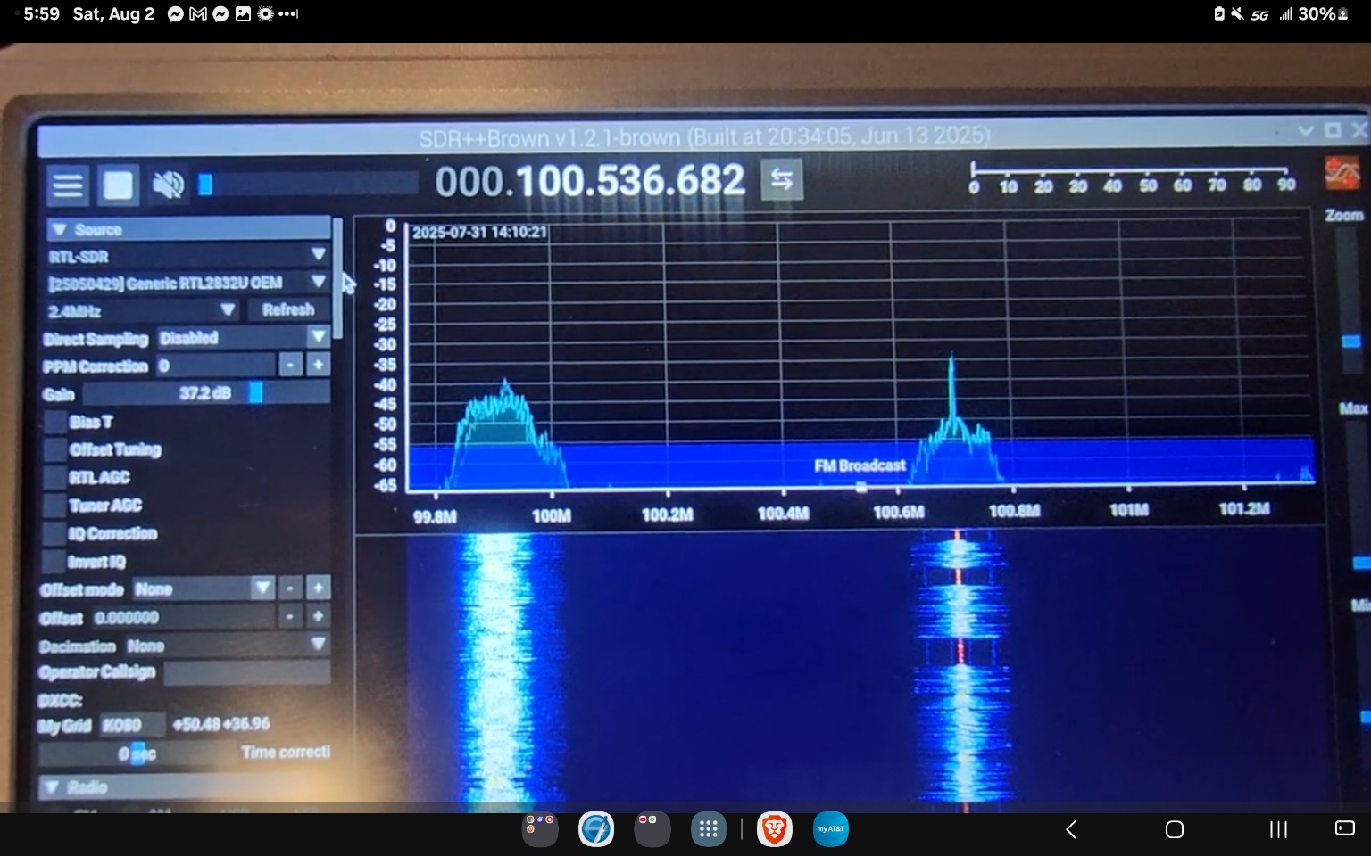Screen dimensions: 1371x856
Task: Click the Refresh button
Action: coord(288,310)
